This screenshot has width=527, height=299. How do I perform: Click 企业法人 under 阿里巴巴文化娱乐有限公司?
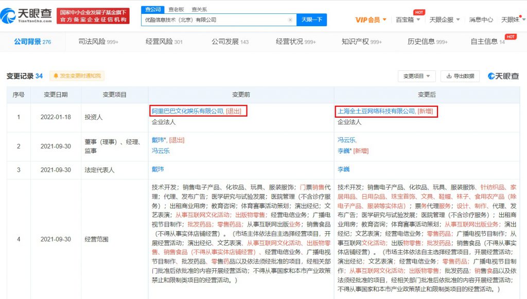coord(164,122)
